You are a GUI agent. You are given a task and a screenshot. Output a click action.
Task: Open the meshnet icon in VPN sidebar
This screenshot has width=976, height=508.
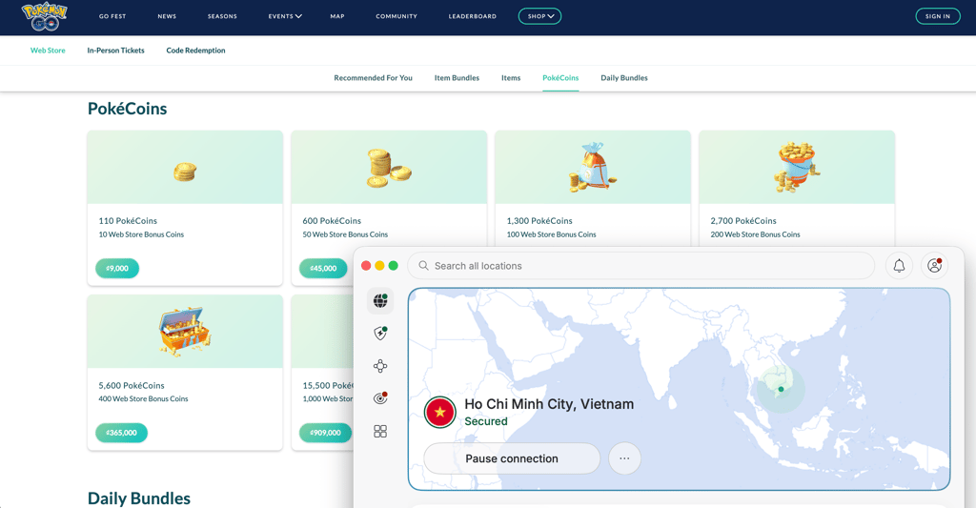[x=380, y=366]
